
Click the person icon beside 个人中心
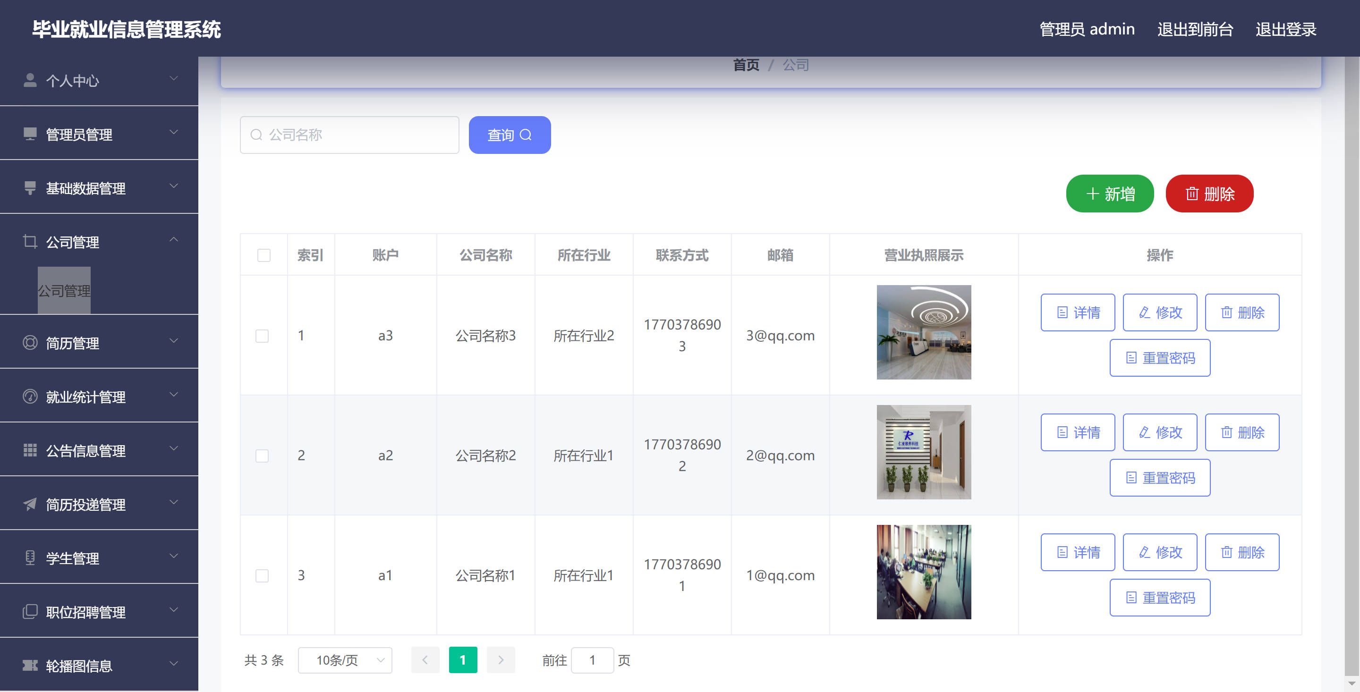pyautogui.click(x=30, y=80)
